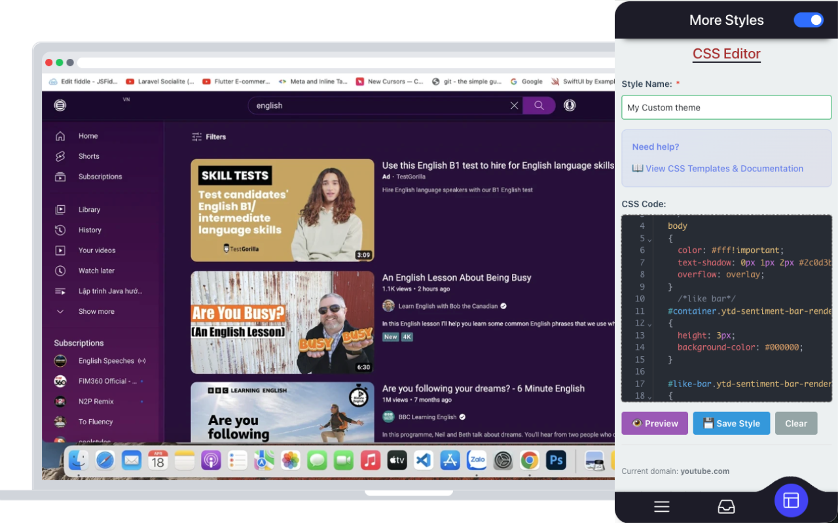This screenshot has height=523, width=838.
Task: Open Library in the sidebar
Action: point(89,210)
